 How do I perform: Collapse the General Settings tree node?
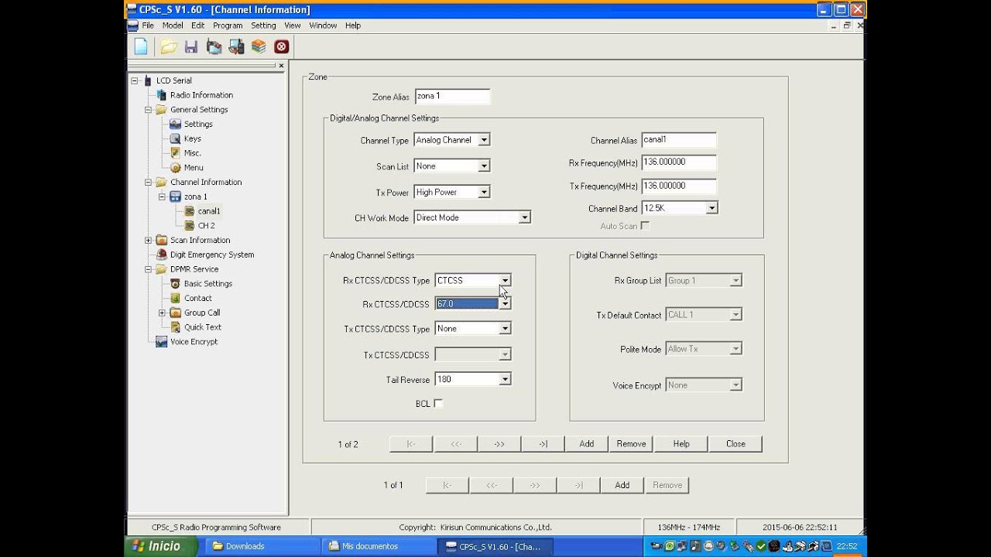[x=148, y=110]
